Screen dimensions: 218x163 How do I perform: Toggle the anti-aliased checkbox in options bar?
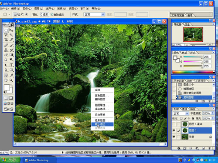[x=52, y=14]
